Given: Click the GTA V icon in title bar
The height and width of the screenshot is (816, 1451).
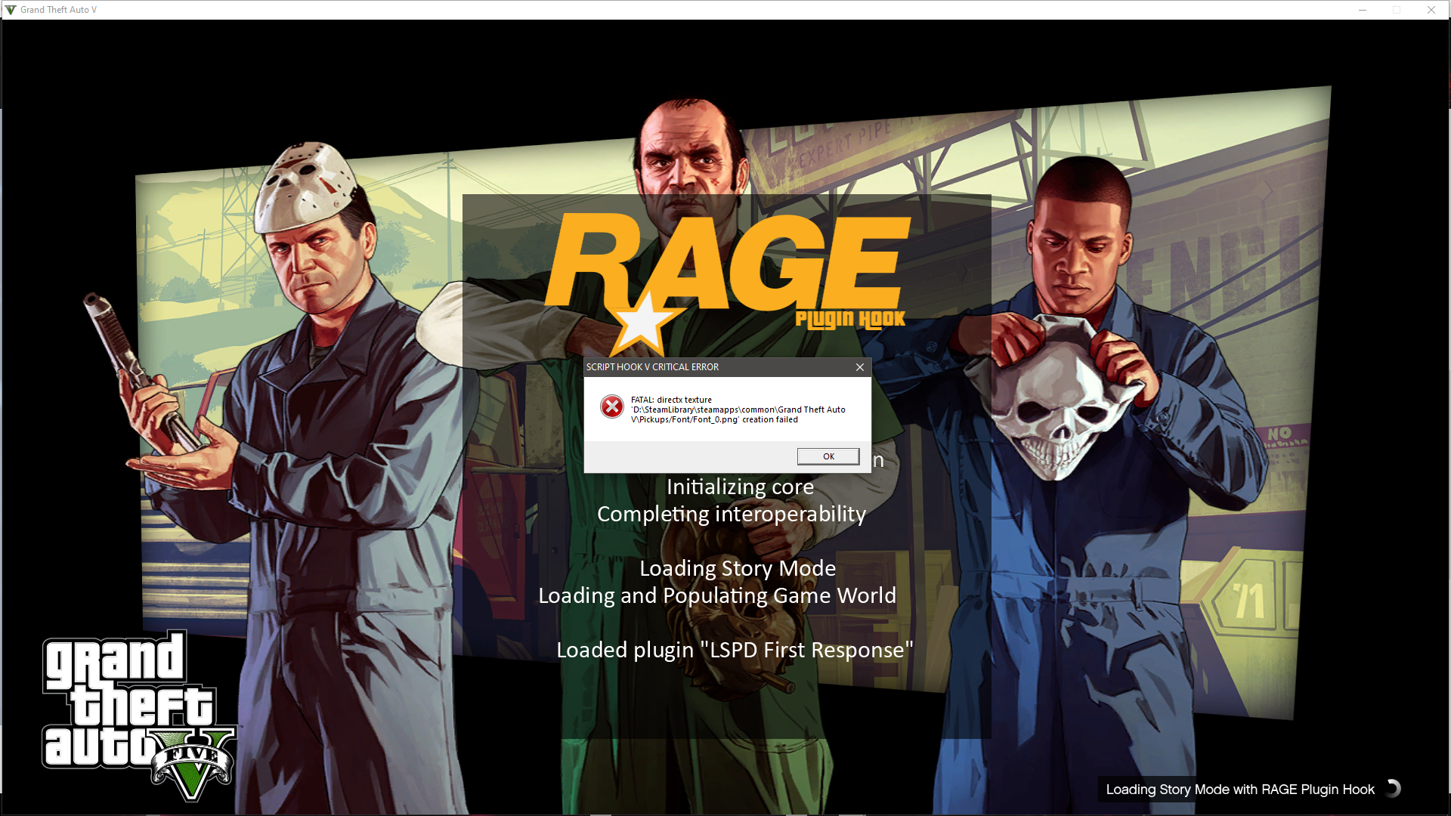Looking at the screenshot, I should tap(10, 10).
